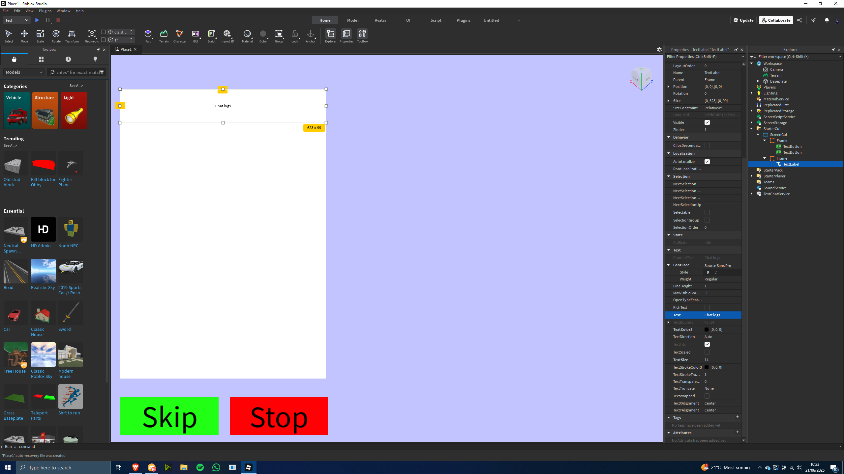Collapse the StarterGui tree node
This screenshot has width=844, height=474.
coord(752,129)
